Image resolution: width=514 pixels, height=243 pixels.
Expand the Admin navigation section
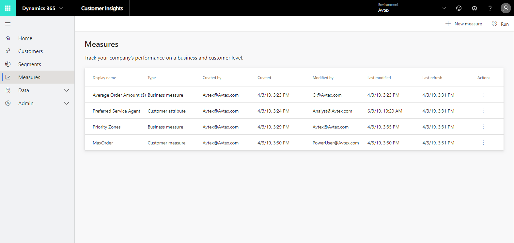pos(67,103)
